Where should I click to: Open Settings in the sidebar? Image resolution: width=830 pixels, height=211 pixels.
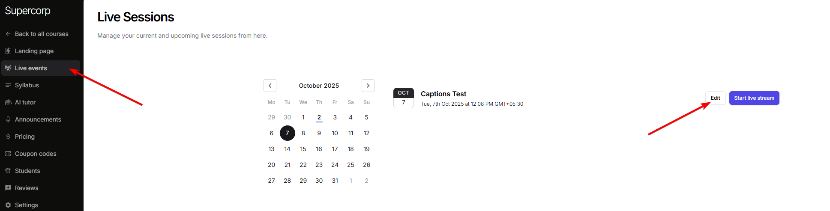click(x=27, y=205)
